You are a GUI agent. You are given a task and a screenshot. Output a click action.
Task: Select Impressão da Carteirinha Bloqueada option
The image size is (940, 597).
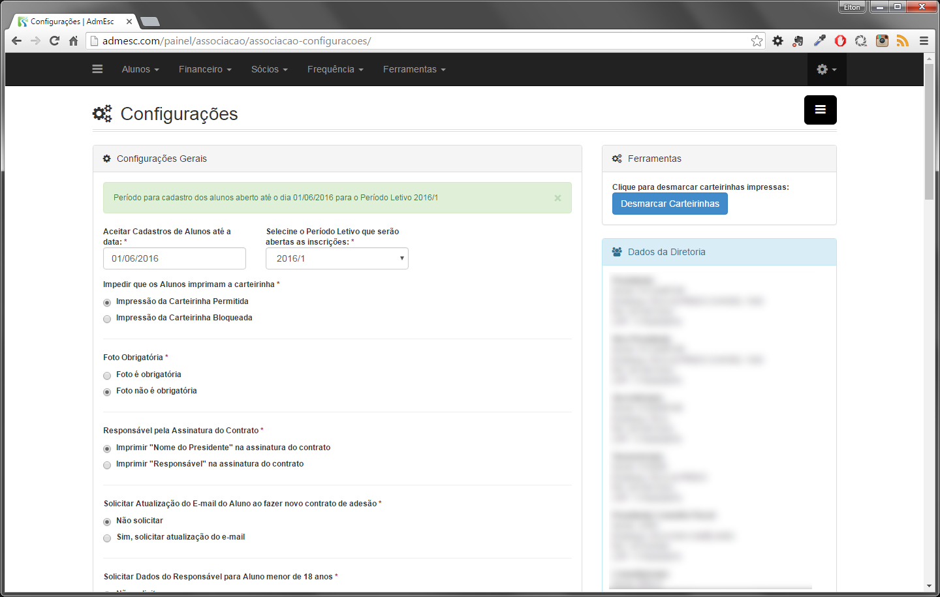click(x=107, y=319)
